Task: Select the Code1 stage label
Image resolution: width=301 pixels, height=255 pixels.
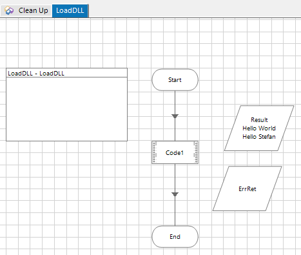Action: 175,153
